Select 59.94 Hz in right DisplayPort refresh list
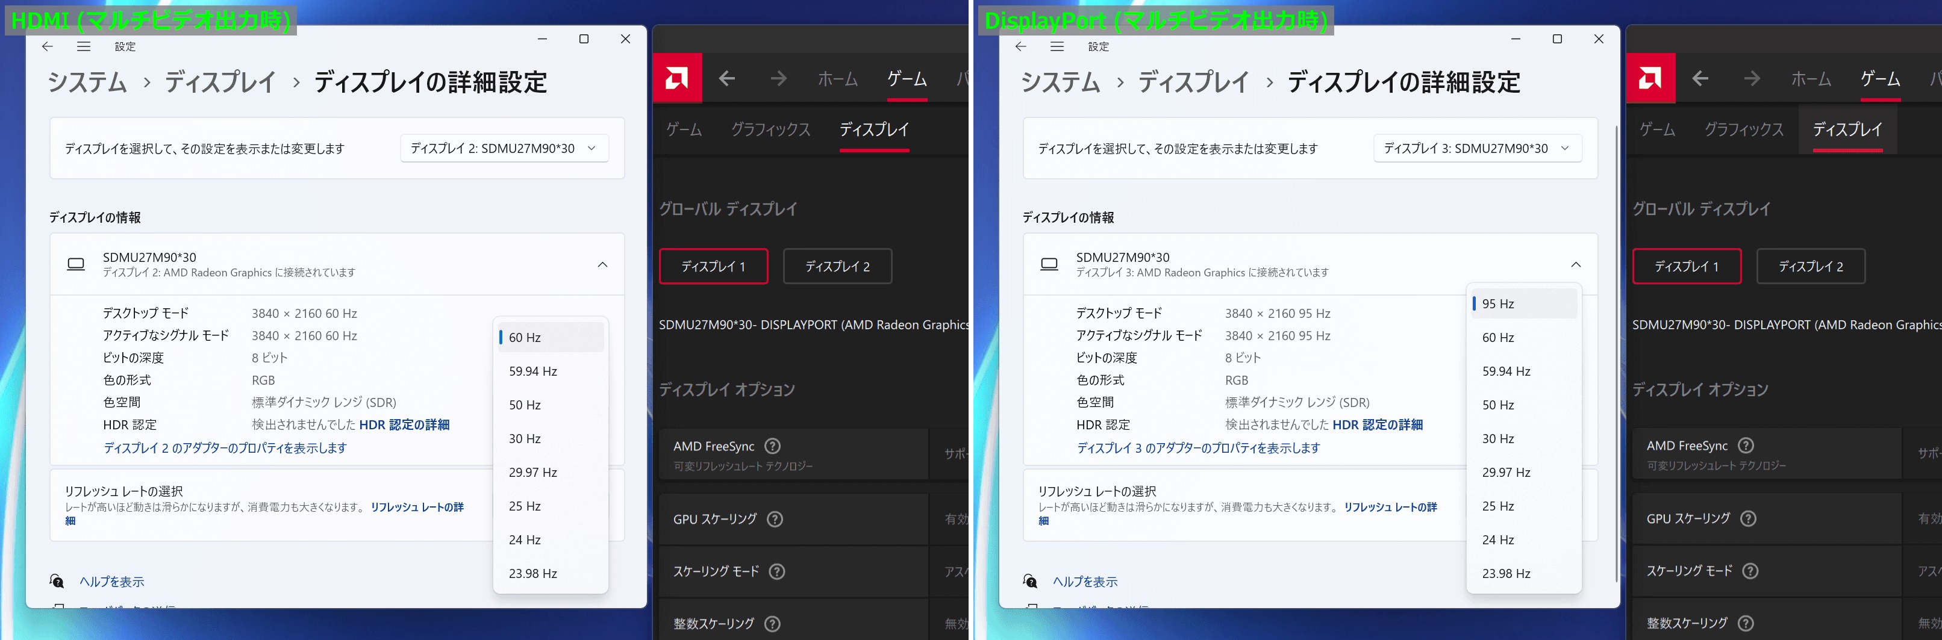This screenshot has width=1942, height=640. point(1525,371)
